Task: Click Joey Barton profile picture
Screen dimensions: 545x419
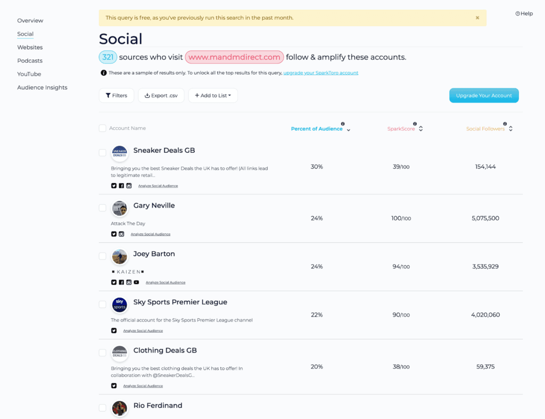Action: [x=120, y=257]
